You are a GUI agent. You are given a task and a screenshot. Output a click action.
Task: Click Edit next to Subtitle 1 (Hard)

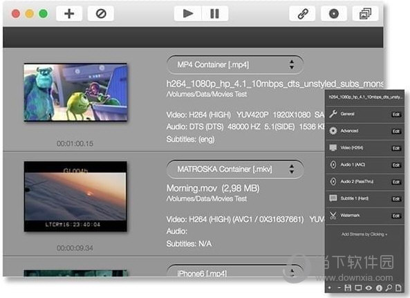(x=396, y=199)
